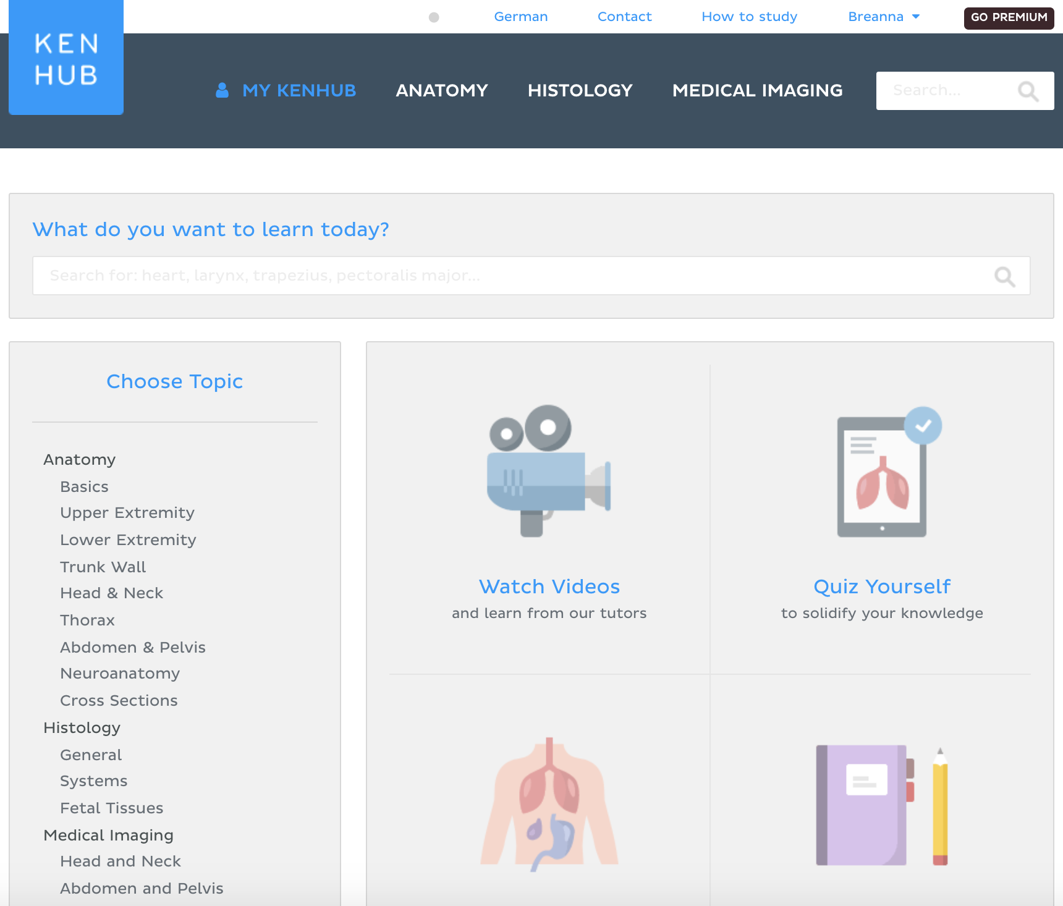This screenshot has height=906, width=1063.
Task: Select Lower Extremity topic
Action: coord(129,540)
